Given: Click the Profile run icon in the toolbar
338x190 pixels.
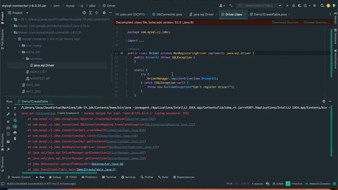Looking at the screenshot, I should (x=305, y=6).
